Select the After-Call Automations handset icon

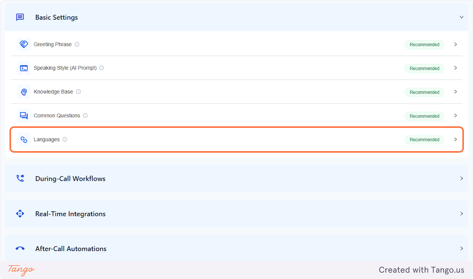(x=20, y=248)
